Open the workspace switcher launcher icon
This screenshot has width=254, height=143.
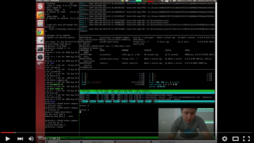[40, 65]
